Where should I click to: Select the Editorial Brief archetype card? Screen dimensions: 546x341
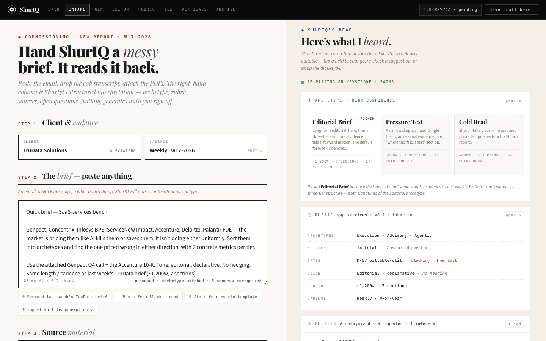(x=342, y=144)
